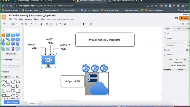Open the sidebar view toggle dropdown
The width and height of the screenshot is (190, 107).
click(x=5, y=24)
